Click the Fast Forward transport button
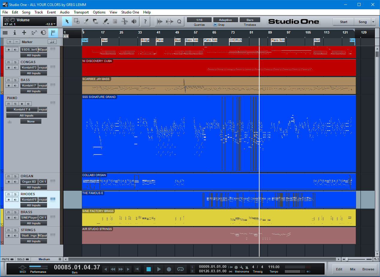 pyautogui.click(x=120, y=269)
